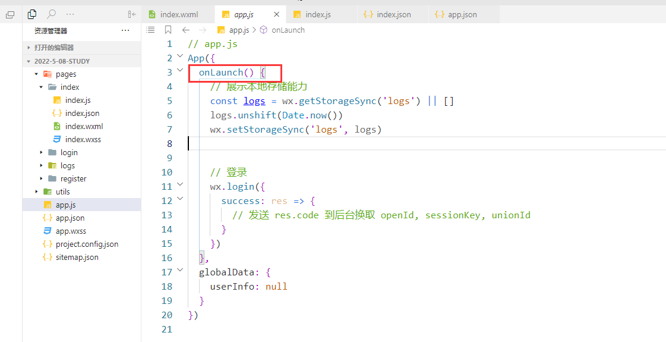666x342 pixels.
Task: Expand the 打开的编辑器 section
Action: 81,48
